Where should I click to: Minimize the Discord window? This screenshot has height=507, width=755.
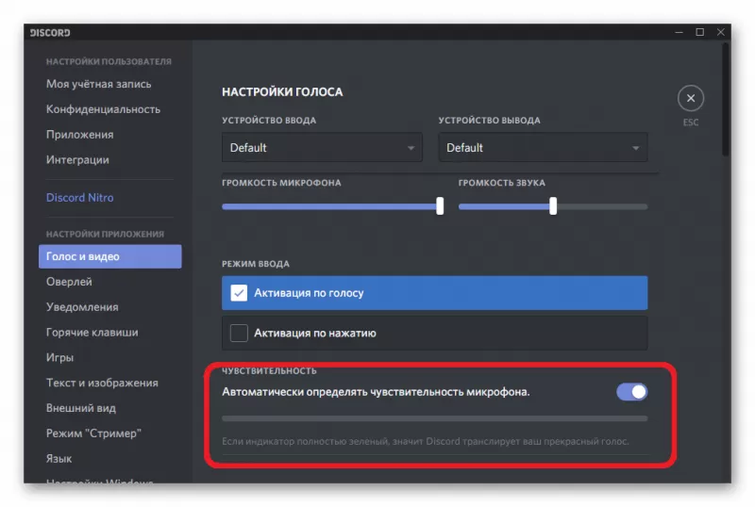point(679,32)
